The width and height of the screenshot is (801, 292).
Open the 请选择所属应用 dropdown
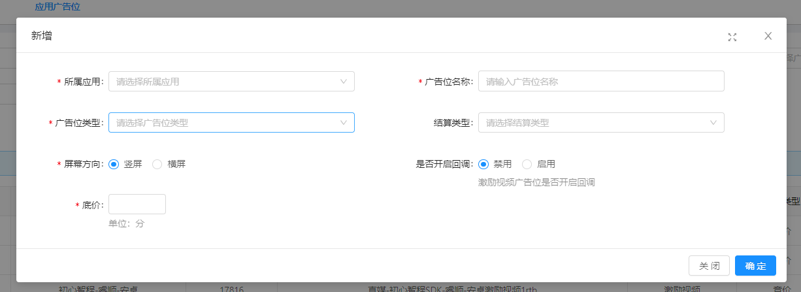pyautogui.click(x=222, y=82)
